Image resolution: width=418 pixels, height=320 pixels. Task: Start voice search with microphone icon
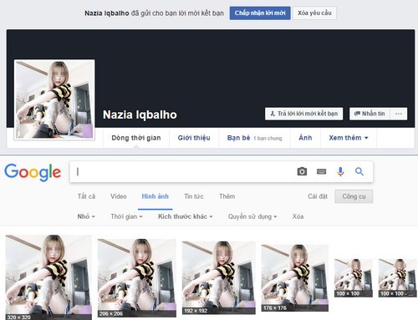[340, 172]
